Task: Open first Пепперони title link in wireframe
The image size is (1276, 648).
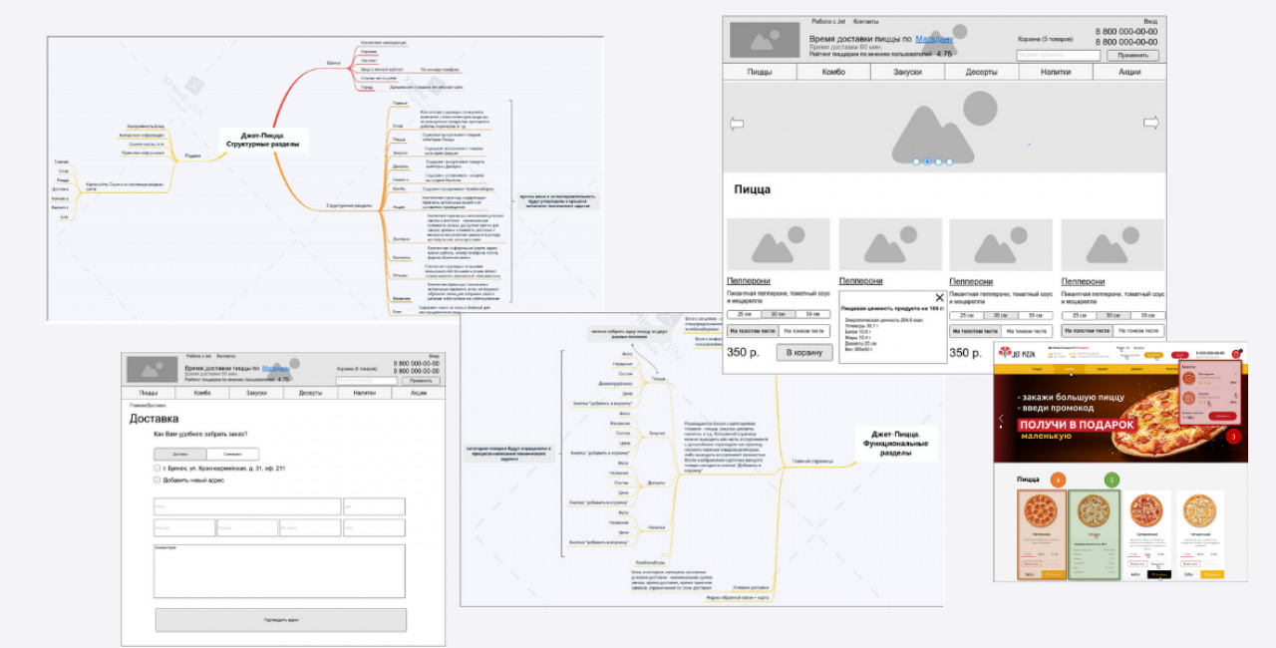Action: pos(749,281)
